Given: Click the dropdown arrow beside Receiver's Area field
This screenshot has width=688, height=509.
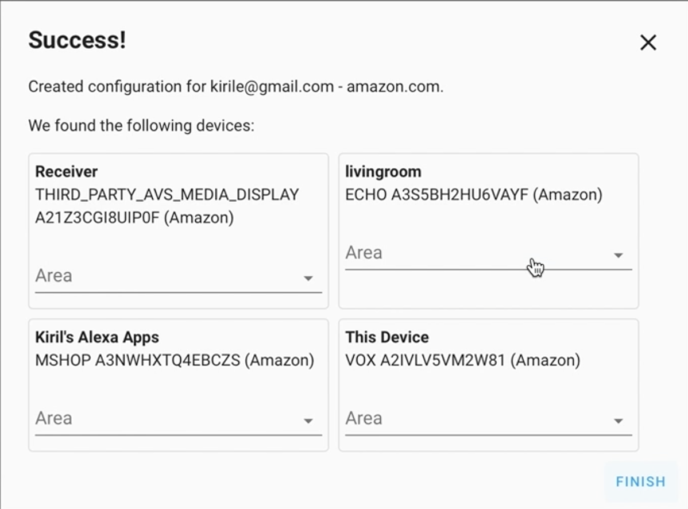Looking at the screenshot, I should point(309,278).
